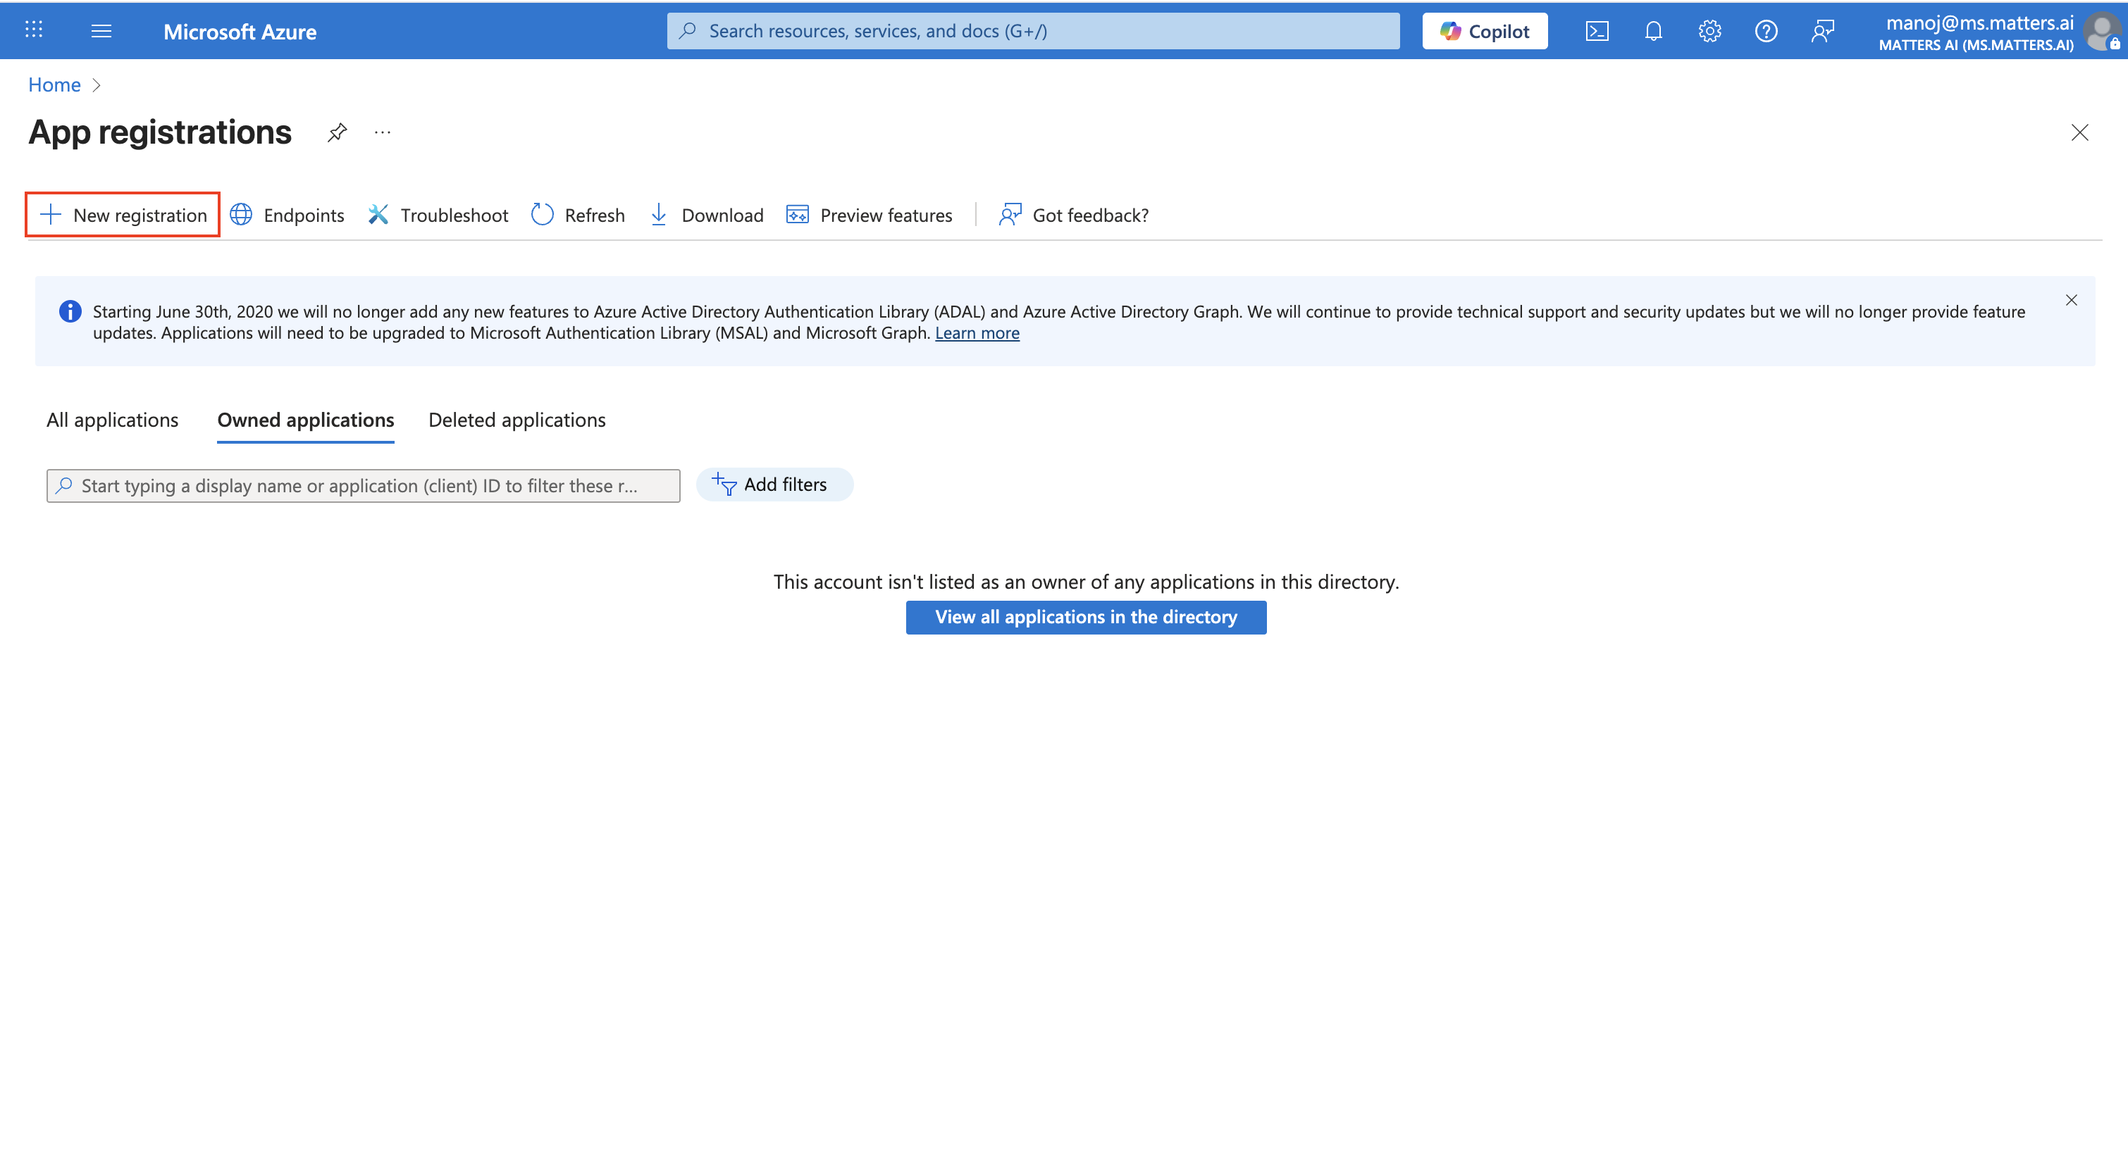Download the applications list
Image resolution: width=2128 pixels, height=1162 pixels.
707,215
